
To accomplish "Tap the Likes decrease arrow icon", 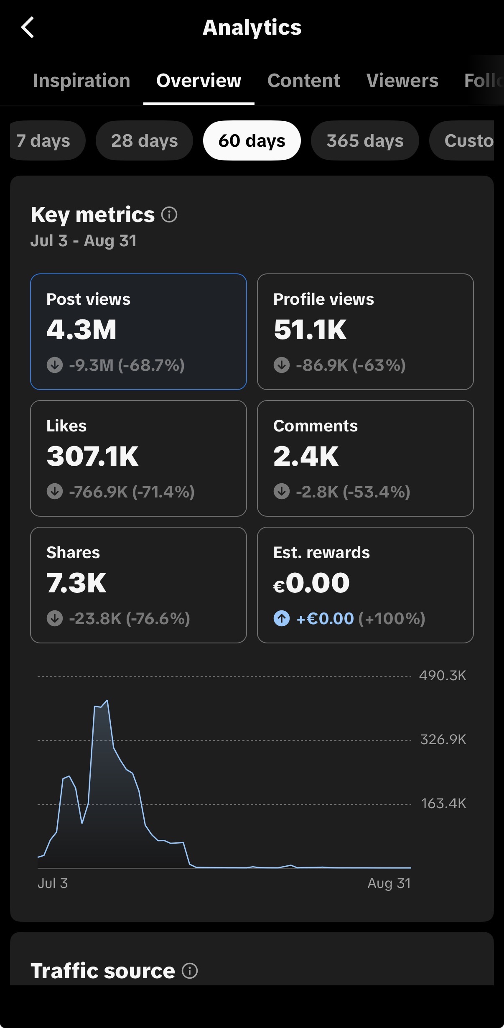I will (x=55, y=492).
